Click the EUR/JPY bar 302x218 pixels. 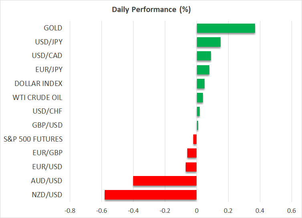203,70
